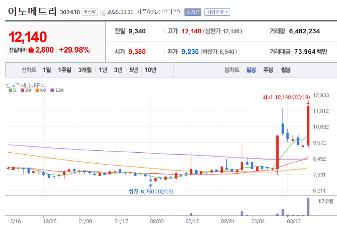This screenshot has height=234, width=337.
Task: Click the calendar clock icon beside the date
Action: 103,12
